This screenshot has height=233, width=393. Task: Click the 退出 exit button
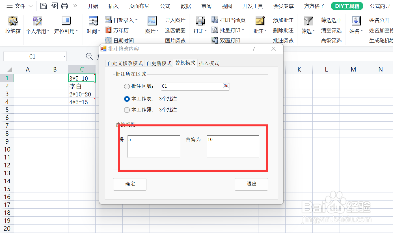tap(251, 184)
